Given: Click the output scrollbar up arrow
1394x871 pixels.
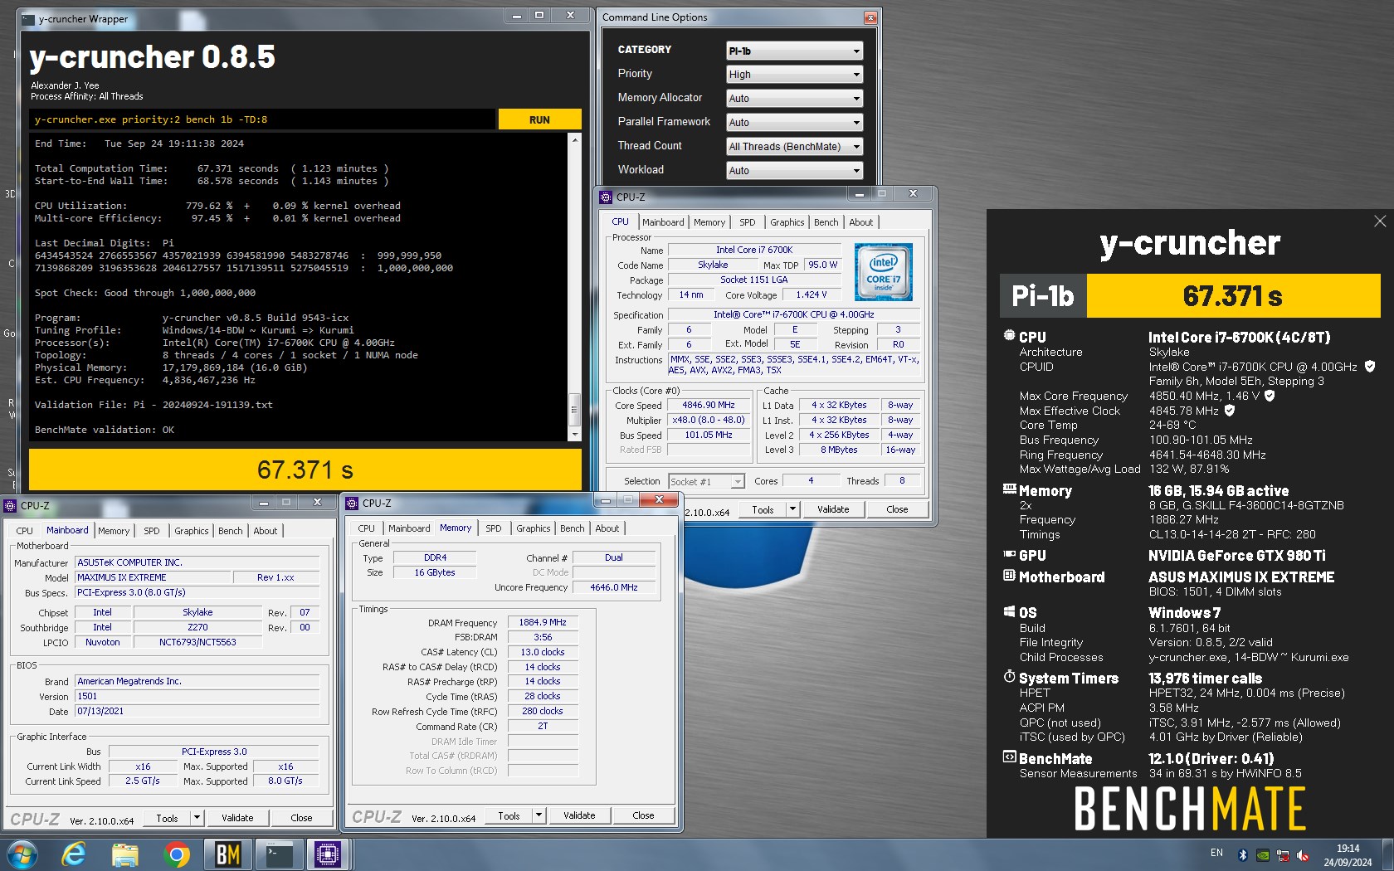Looking at the screenshot, I should pos(574,140).
